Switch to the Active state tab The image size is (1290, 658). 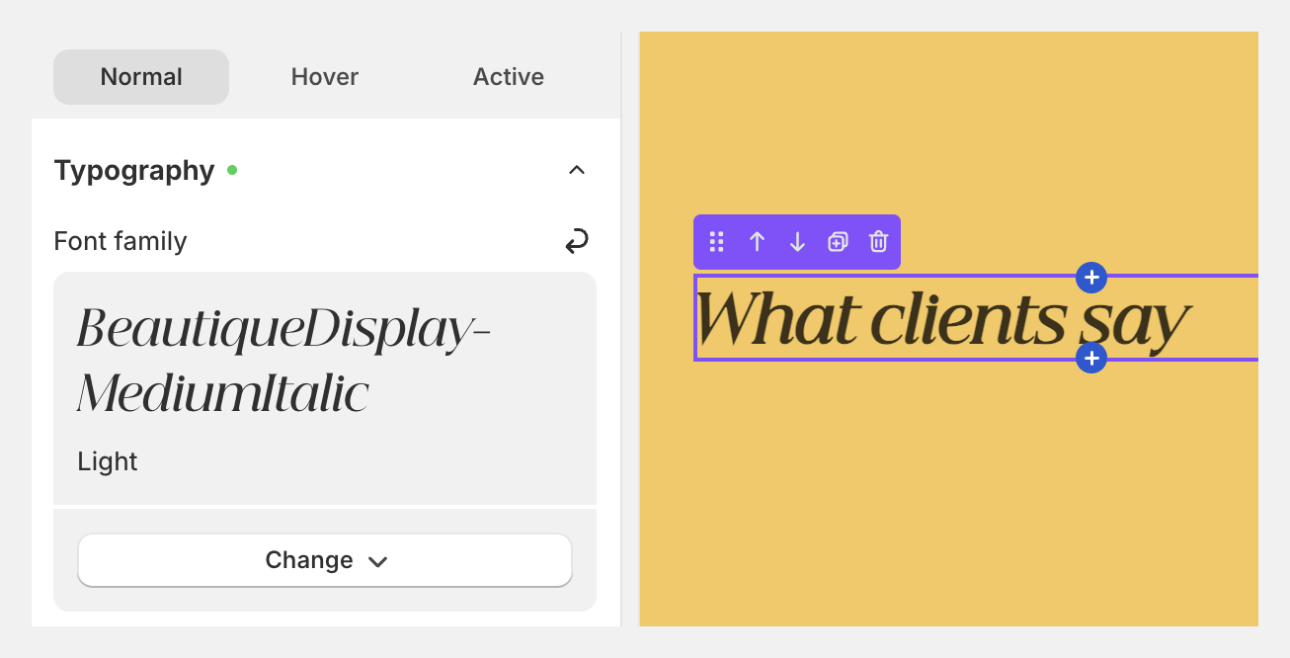508,76
